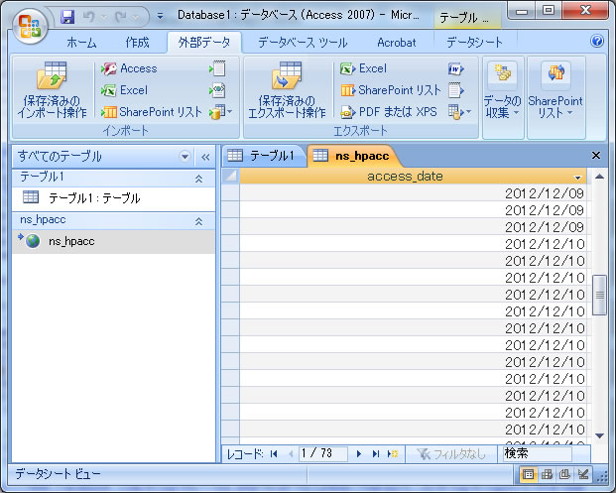Open saved import operations (保存済みのインポート操作)
Screen dimensions: 616x493
[x=51, y=90]
